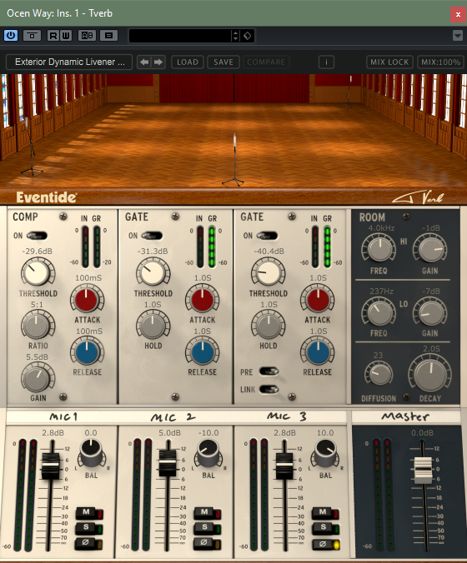Toggle the Mic 2 GATE ON switch
The width and height of the screenshot is (467, 563).
152,236
